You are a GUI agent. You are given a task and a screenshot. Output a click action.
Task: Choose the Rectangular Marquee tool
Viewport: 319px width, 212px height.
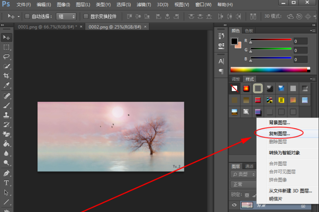pos(7,47)
